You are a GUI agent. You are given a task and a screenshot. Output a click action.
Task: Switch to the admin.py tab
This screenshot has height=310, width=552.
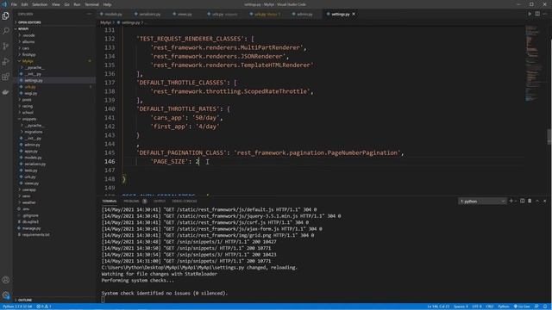point(304,14)
